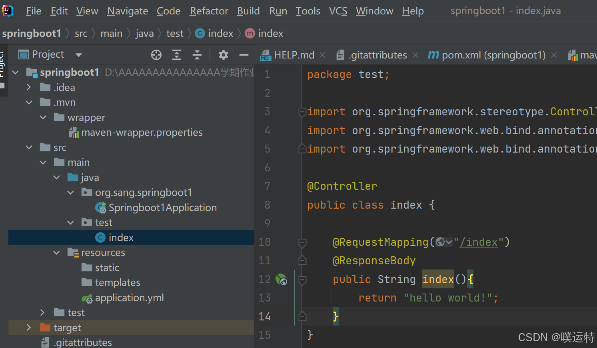Image resolution: width=597 pixels, height=348 pixels.
Task: Collapse the resources folder
Action: pos(56,253)
